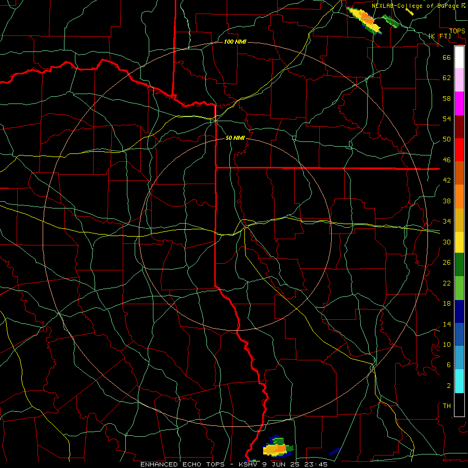Pick the light blue swatch above 6
The image size is (468, 468).
459,357
